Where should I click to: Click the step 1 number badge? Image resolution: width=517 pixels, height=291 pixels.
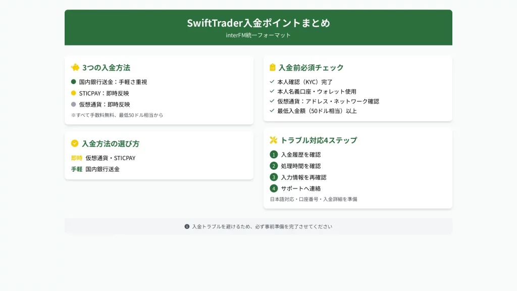tap(274, 155)
